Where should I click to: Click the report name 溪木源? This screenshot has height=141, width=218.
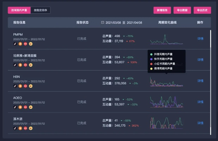(x=18, y=119)
